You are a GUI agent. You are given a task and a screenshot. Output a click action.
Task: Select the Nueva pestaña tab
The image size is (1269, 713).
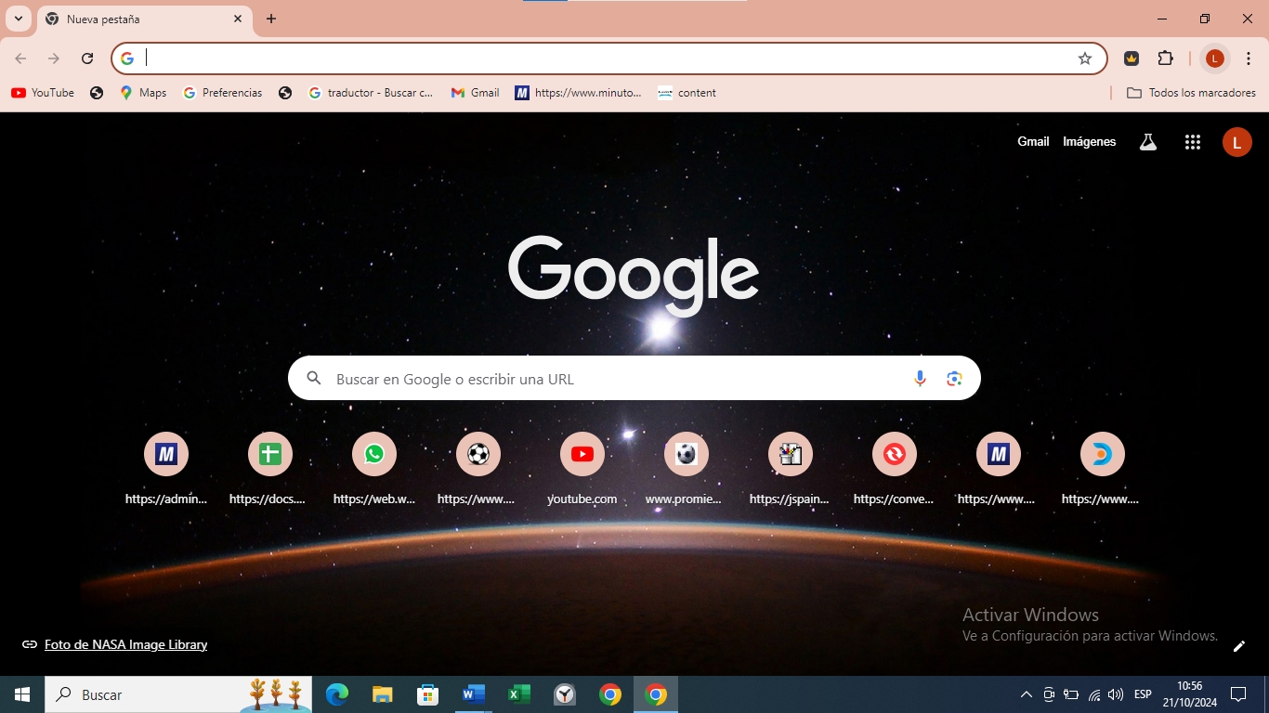tap(145, 19)
